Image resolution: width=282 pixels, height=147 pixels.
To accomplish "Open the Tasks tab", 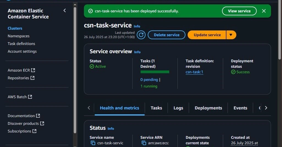I will point(156,108).
